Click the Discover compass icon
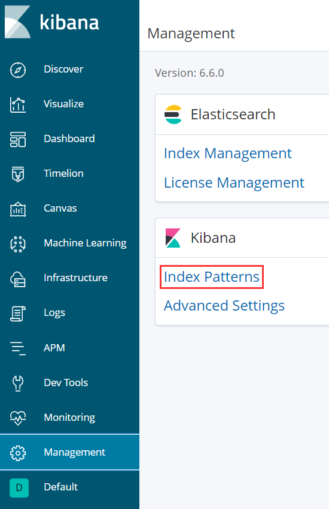Viewport: 329px width, 509px height. (x=18, y=70)
